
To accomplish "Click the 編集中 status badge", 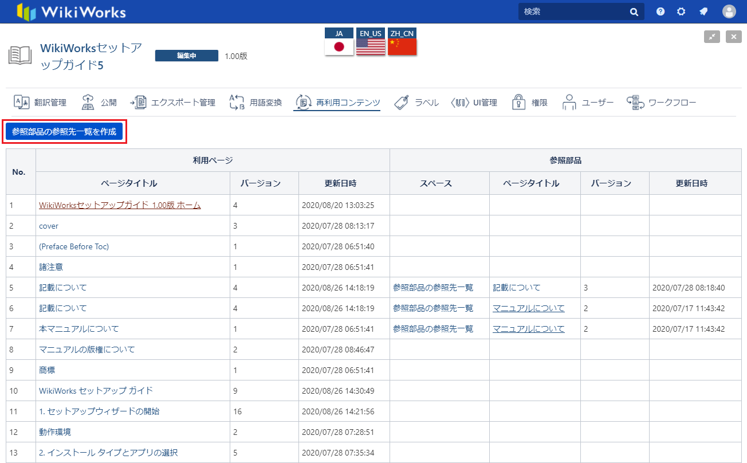I will (x=187, y=56).
